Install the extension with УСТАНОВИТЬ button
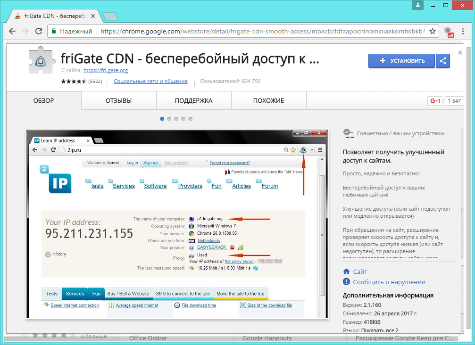The image size is (475, 345). coord(402,61)
